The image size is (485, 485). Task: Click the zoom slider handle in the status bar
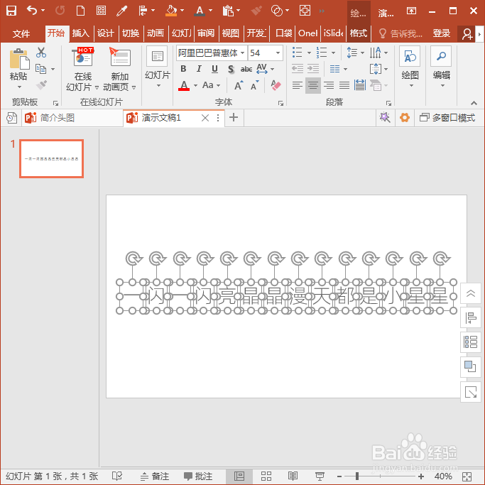pyautogui.click(x=357, y=476)
